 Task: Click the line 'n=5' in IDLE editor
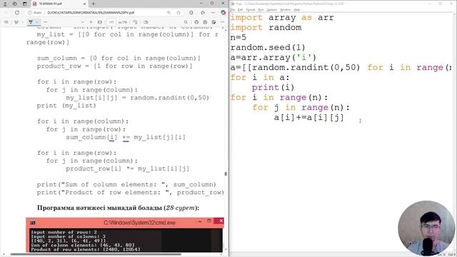point(238,37)
